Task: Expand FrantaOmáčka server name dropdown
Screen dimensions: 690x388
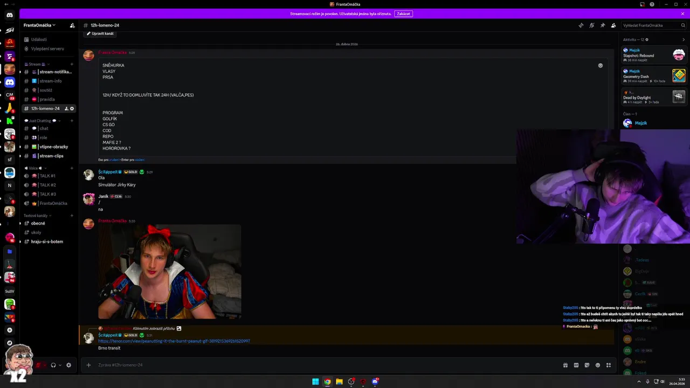Action: pyautogui.click(x=39, y=25)
